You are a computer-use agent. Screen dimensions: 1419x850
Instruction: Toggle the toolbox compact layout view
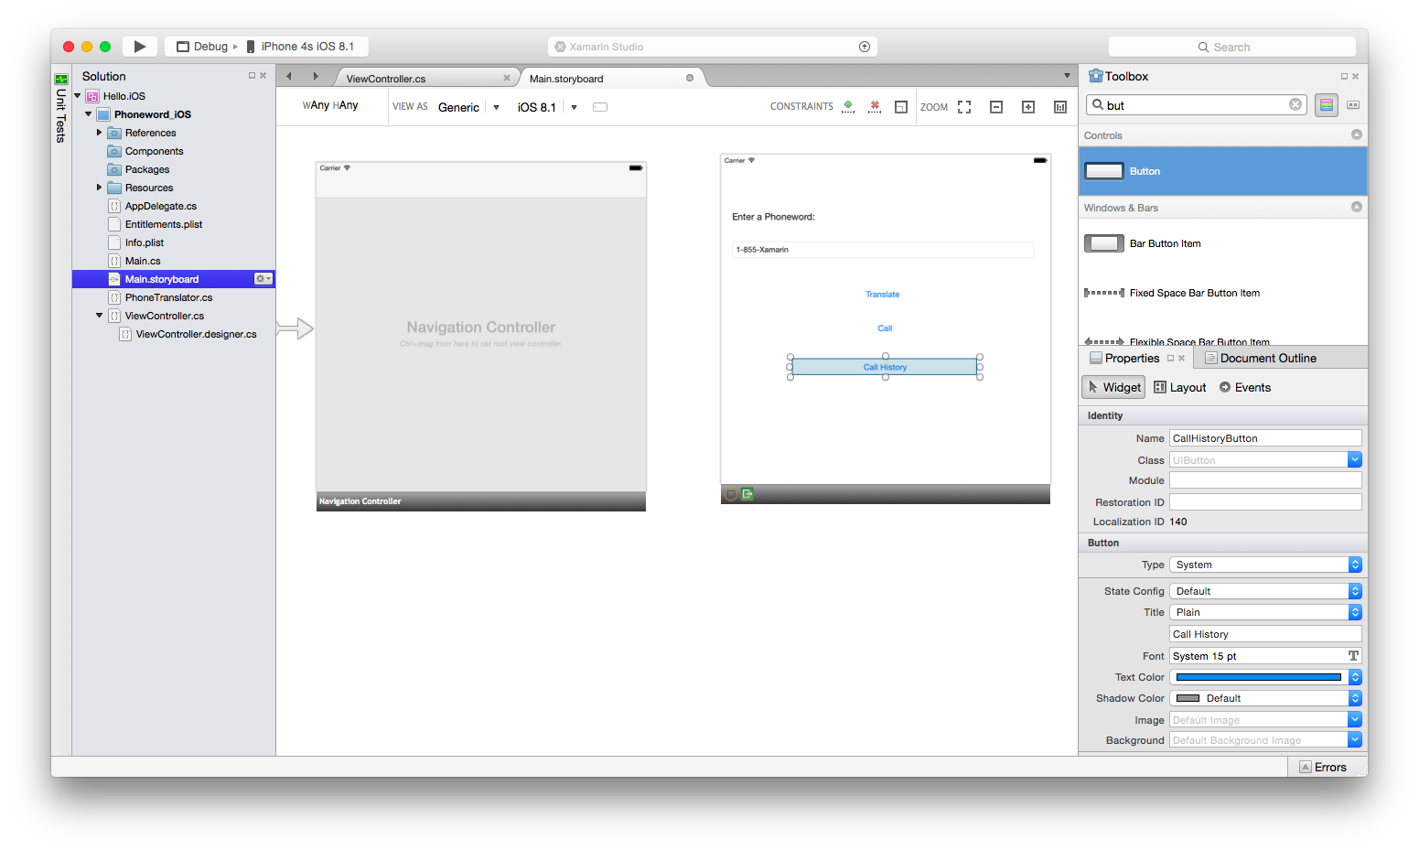(1353, 105)
